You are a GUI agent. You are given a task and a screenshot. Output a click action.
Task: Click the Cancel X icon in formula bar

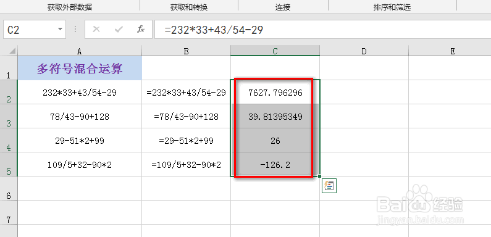point(96,30)
